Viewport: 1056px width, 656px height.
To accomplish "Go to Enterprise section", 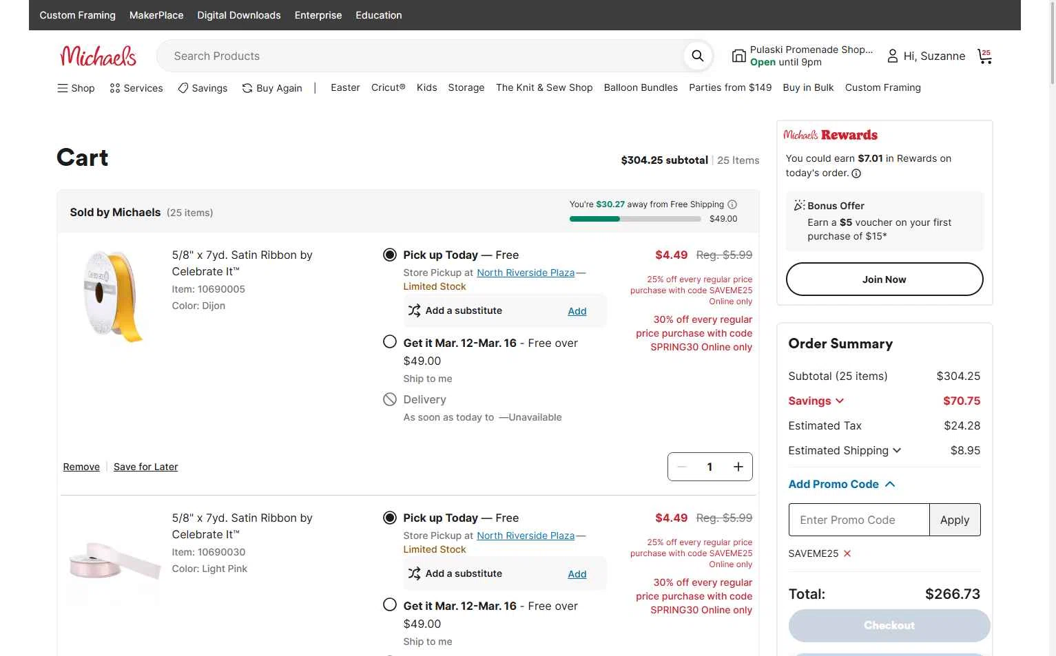I will [x=318, y=15].
